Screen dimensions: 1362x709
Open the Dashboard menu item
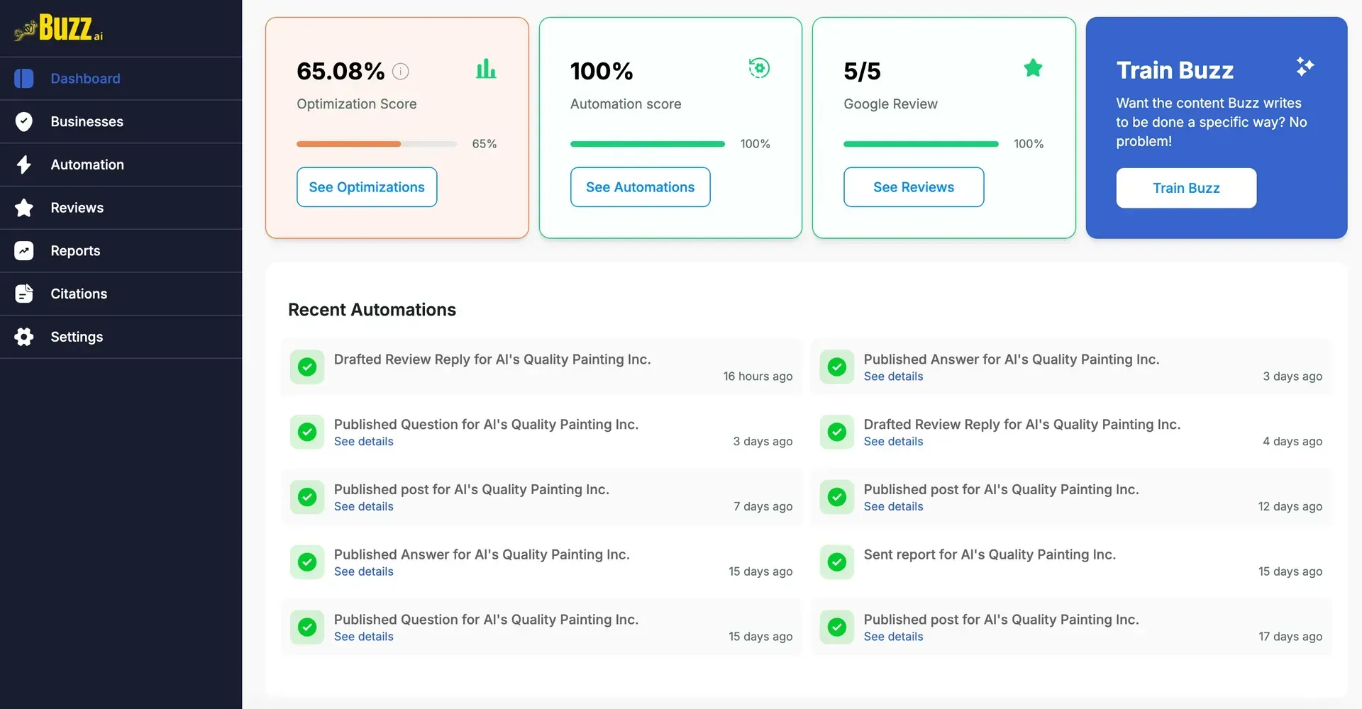click(121, 79)
